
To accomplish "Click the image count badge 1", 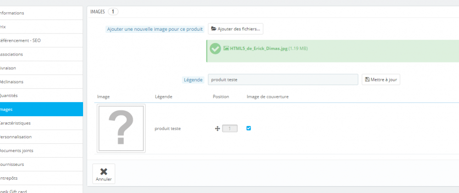I will (113, 11).
